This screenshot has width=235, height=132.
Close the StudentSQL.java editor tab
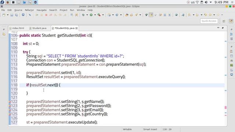(77, 28)
